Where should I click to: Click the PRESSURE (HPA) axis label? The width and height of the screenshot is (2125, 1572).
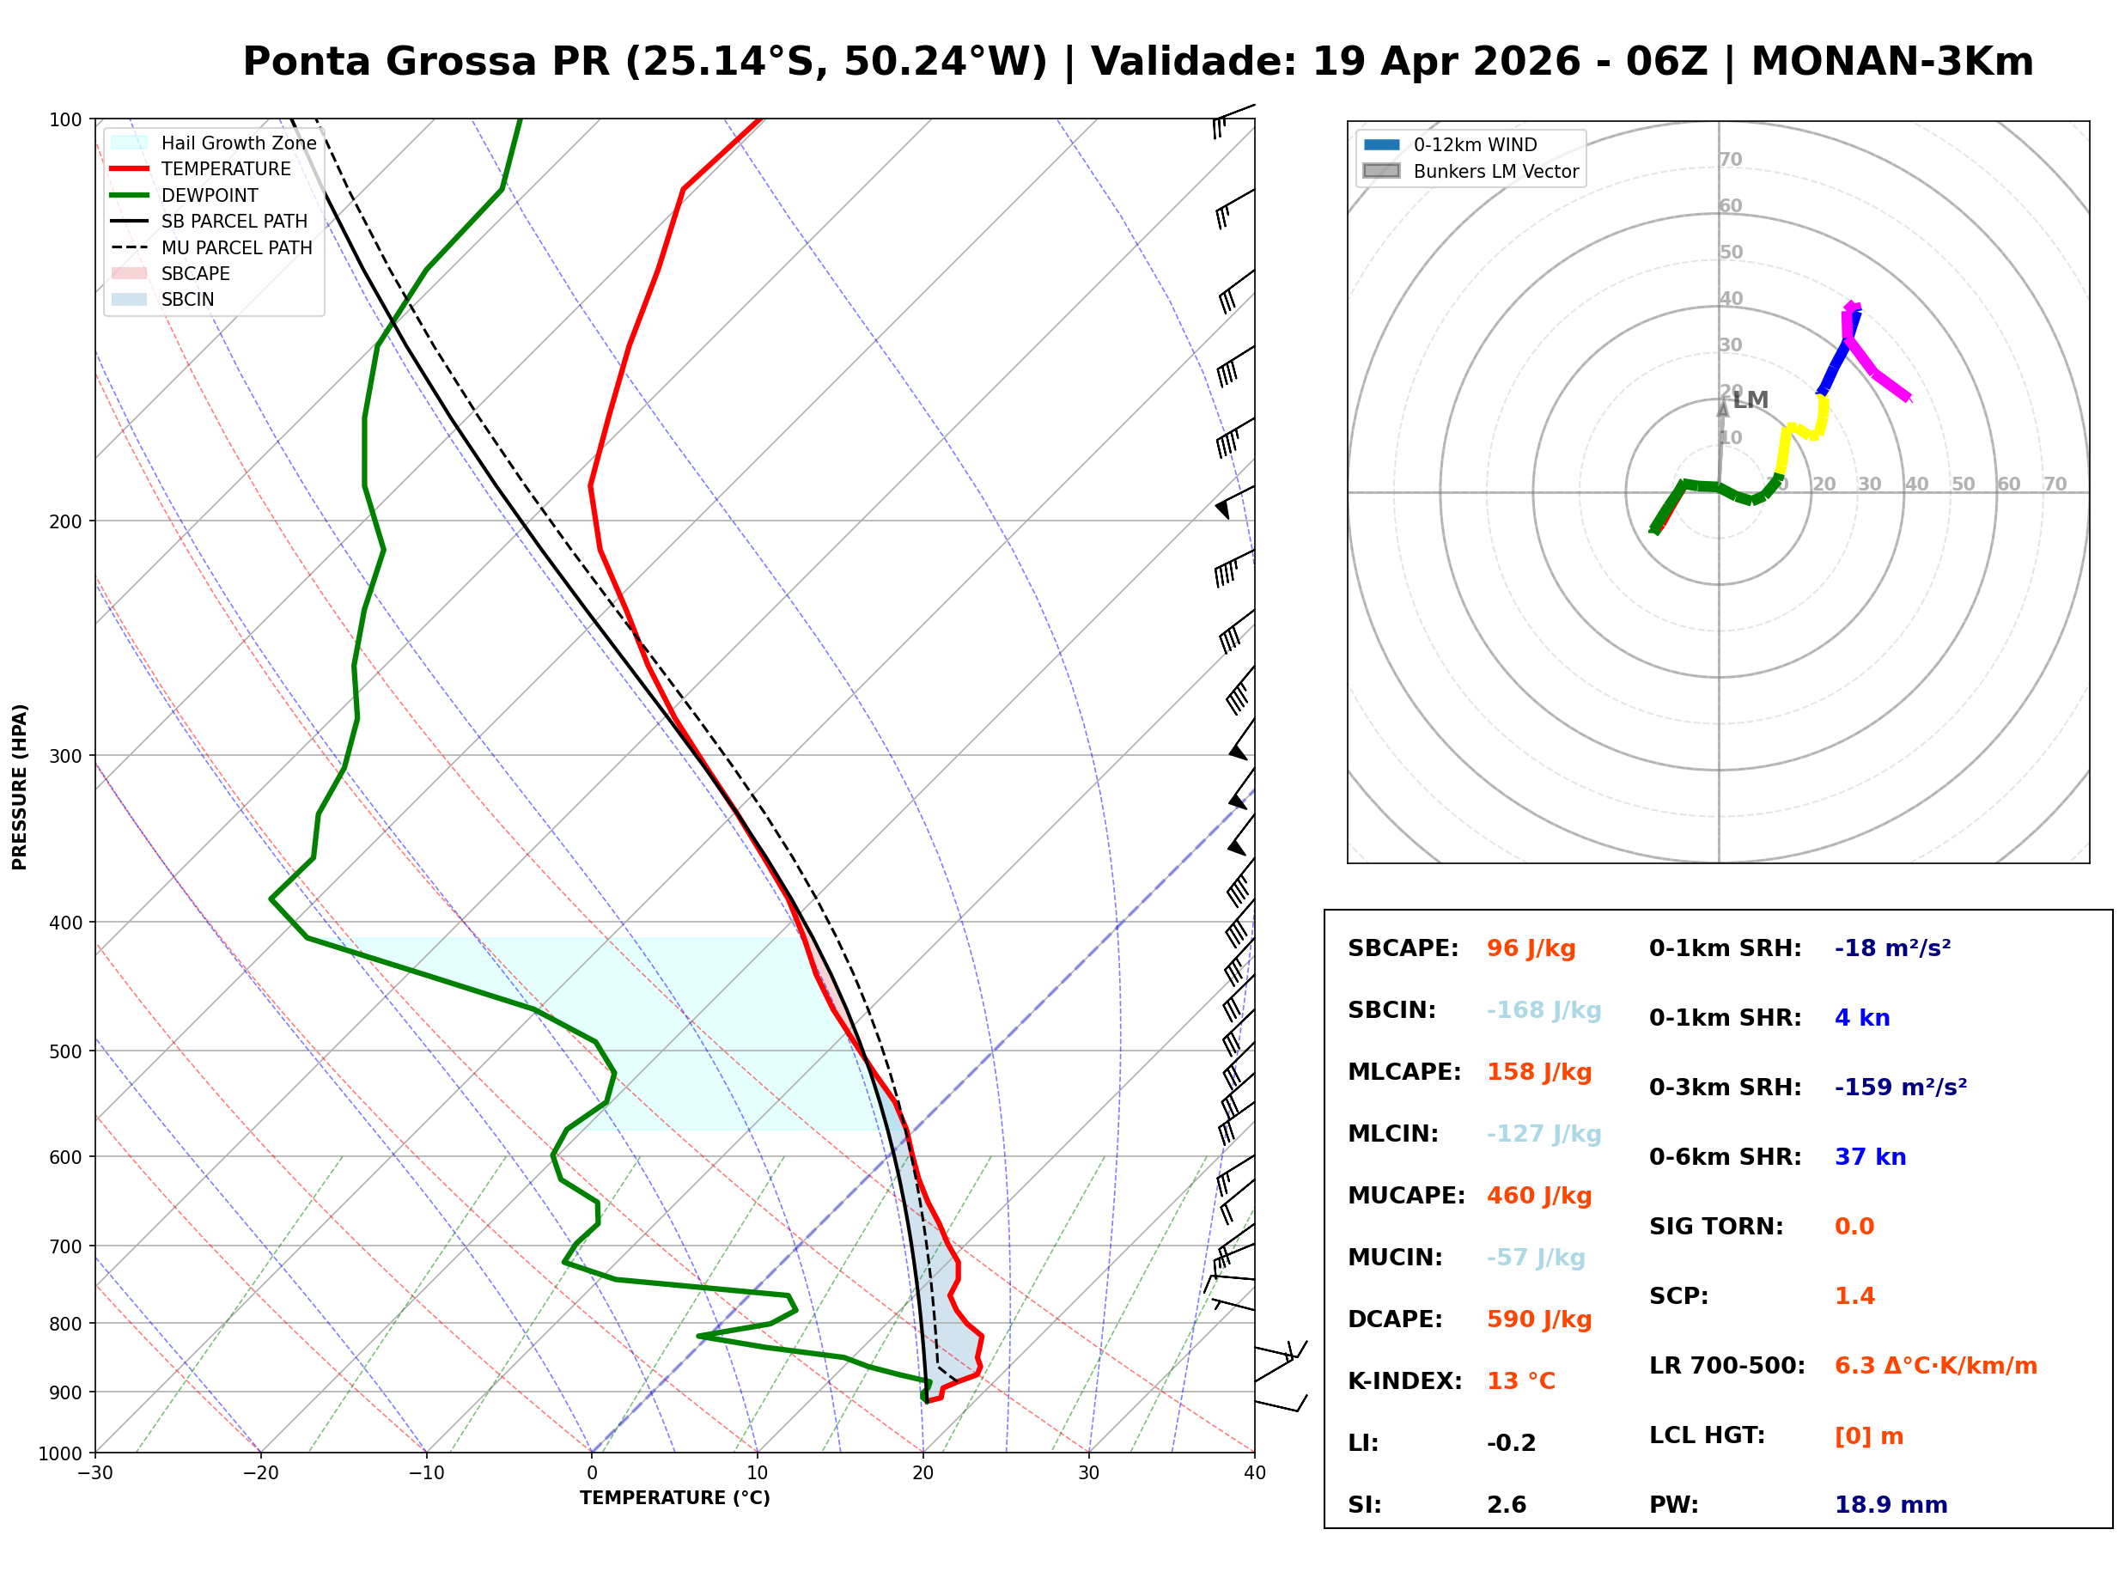tap(20, 787)
